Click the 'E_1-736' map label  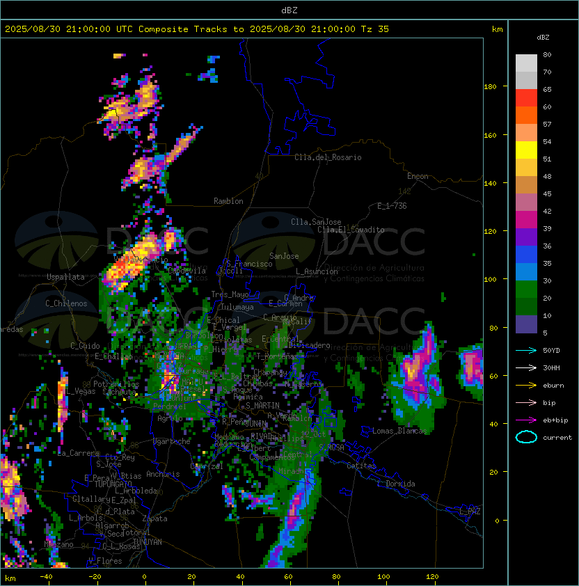tap(392, 206)
